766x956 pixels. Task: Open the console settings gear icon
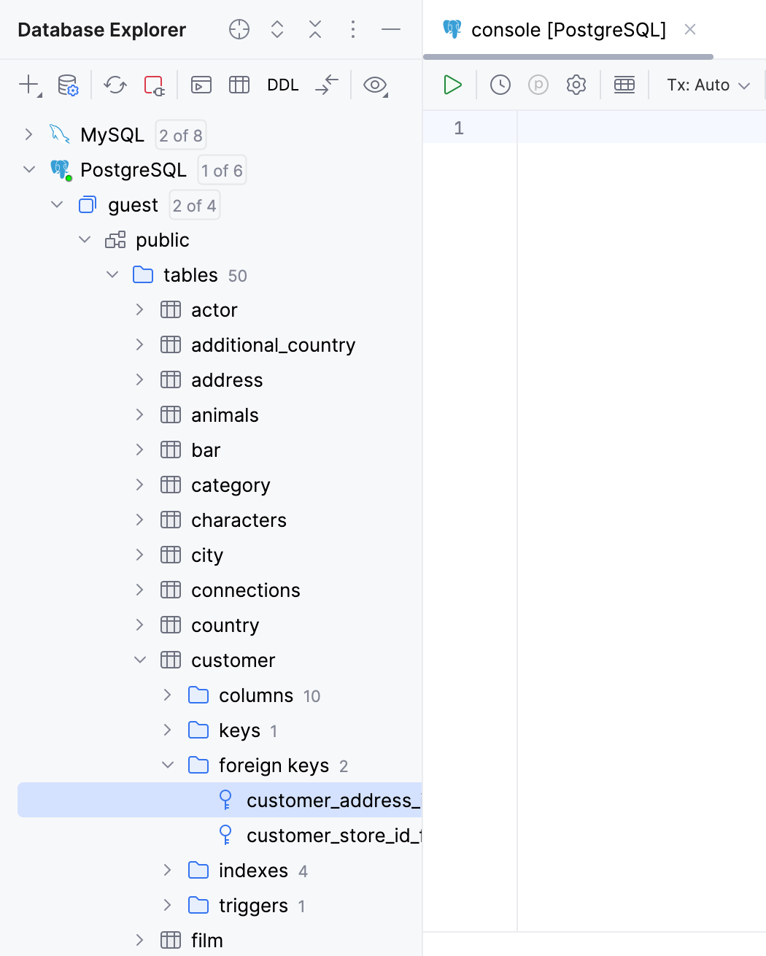tap(576, 85)
